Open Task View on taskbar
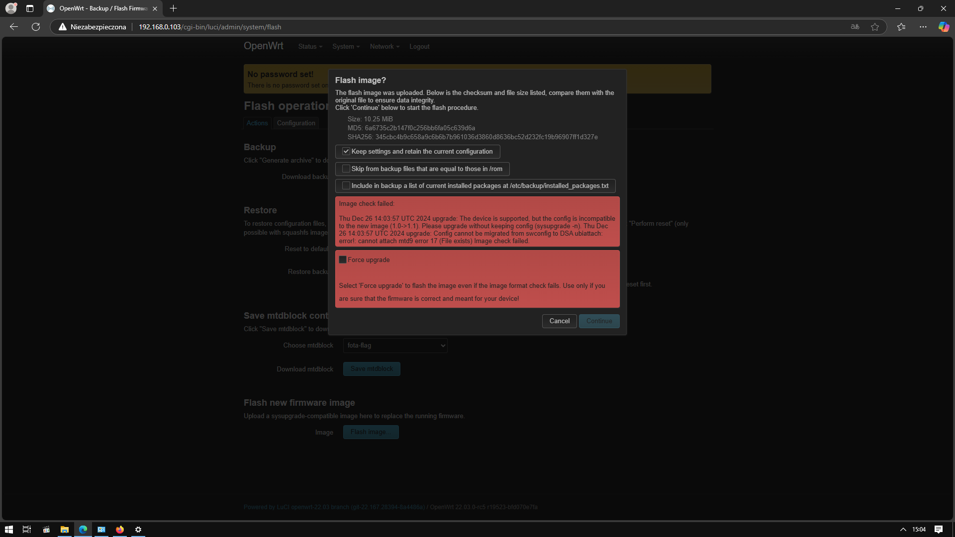The width and height of the screenshot is (955, 537). pos(27,530)
